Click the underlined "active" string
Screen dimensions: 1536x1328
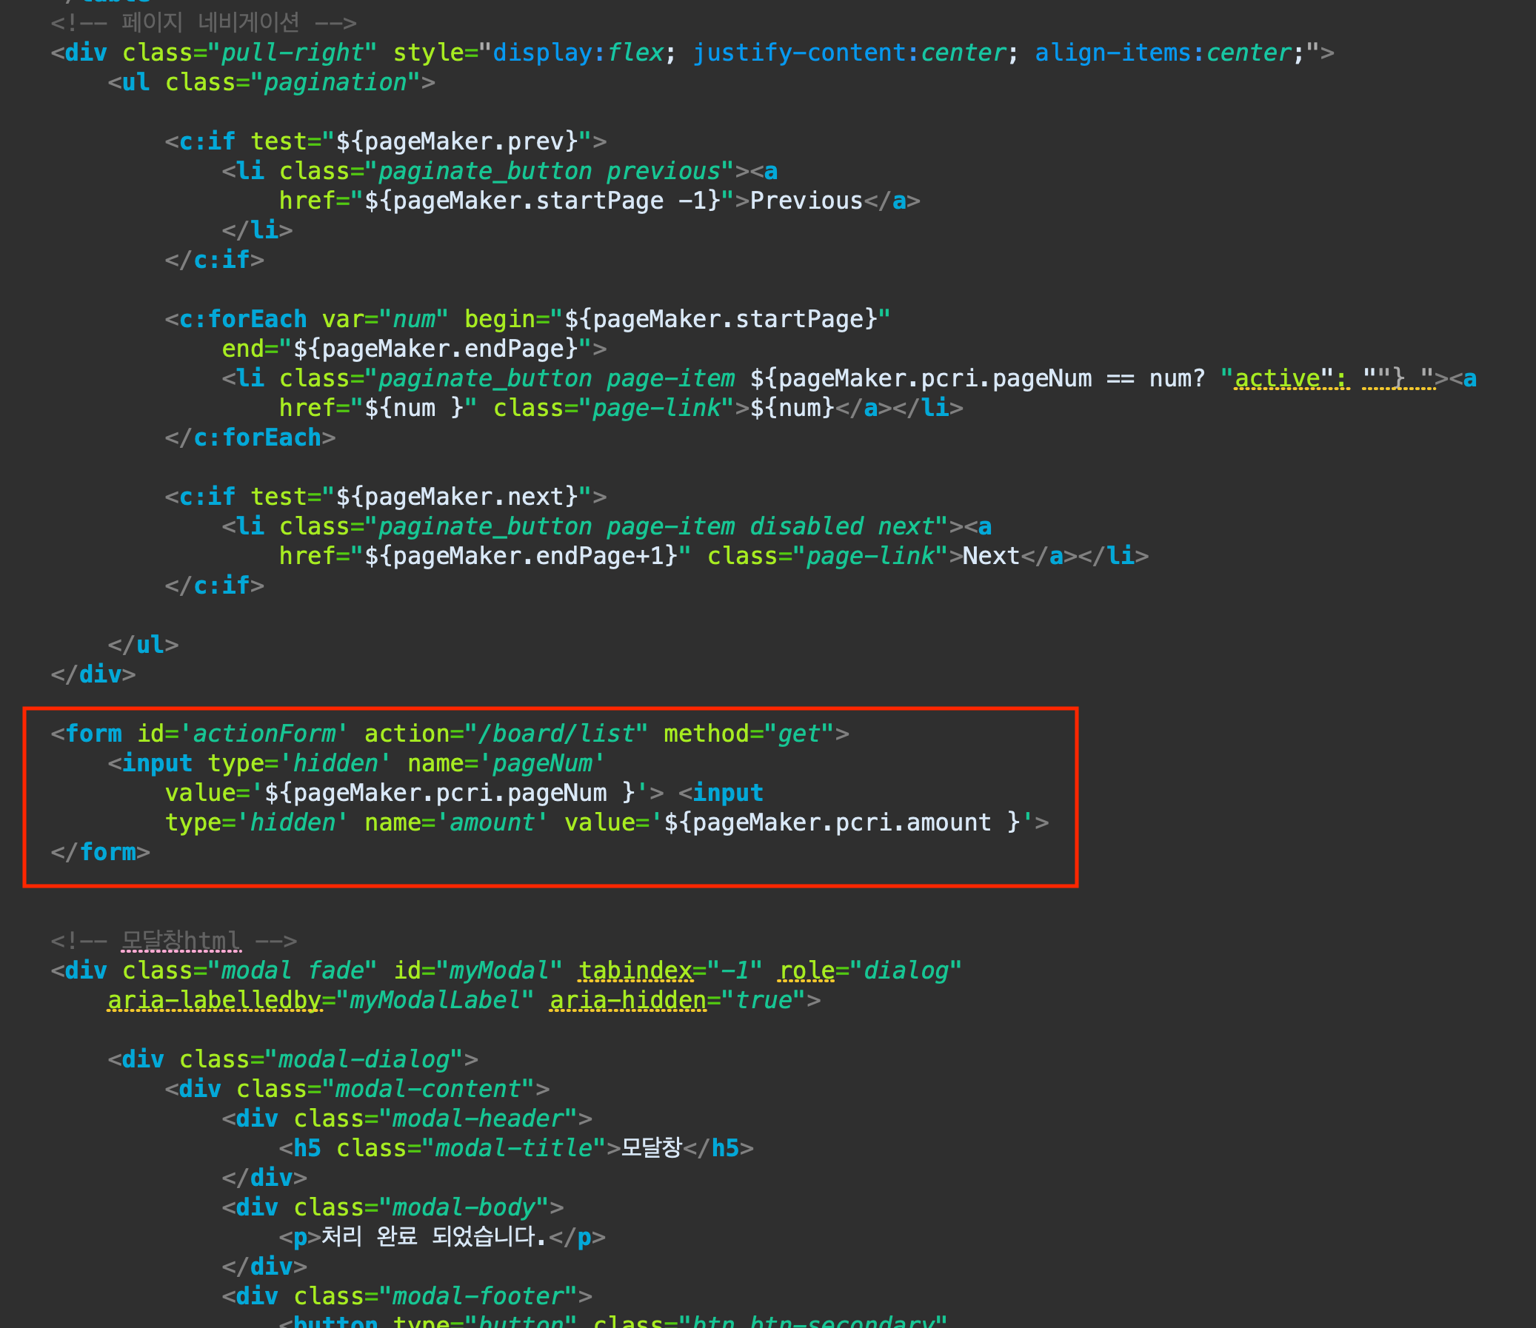point(1278,379)
